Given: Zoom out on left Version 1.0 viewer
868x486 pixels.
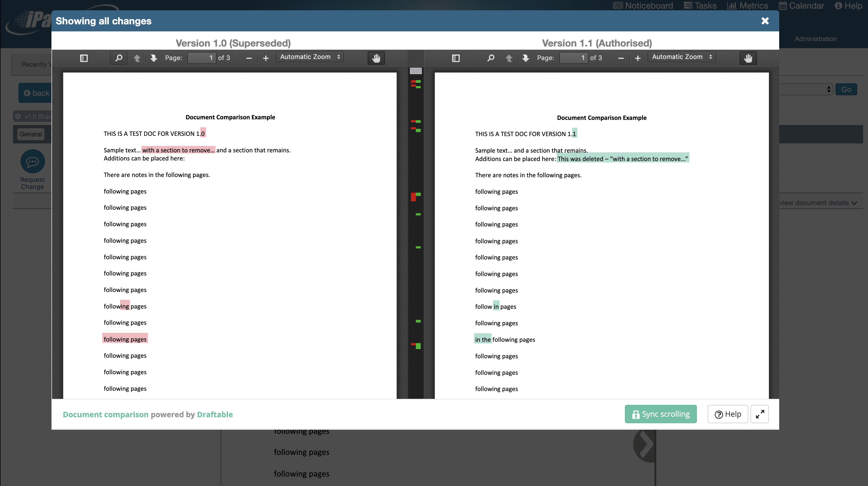Looking at the screenshot, I should (249, 58).
